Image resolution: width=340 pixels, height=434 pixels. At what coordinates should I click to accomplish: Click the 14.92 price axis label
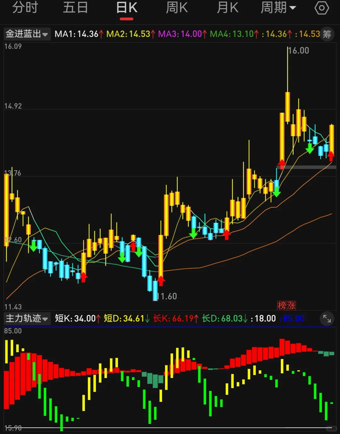(13, 106)
